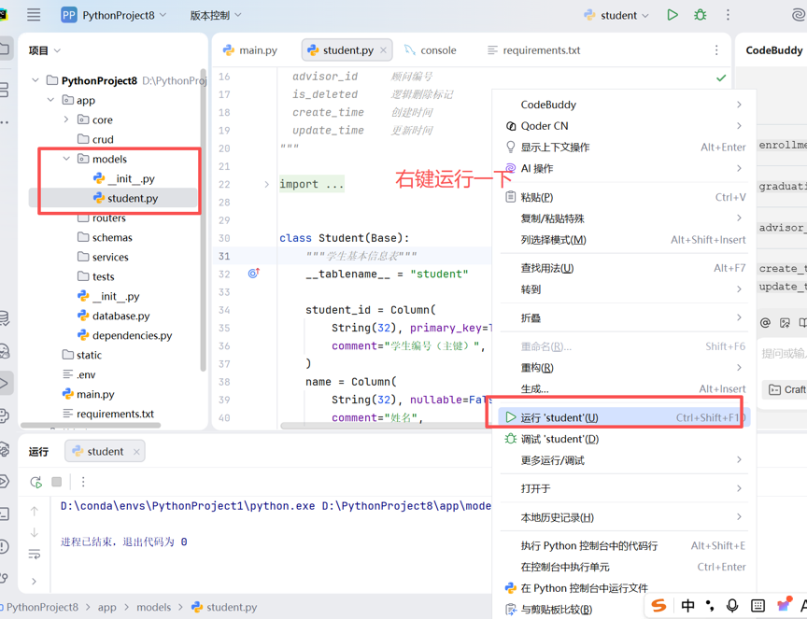This screenshot has width=807, height=619.
Task: Click app in the breadcrumb bar
Action: [x=107, y=607]
